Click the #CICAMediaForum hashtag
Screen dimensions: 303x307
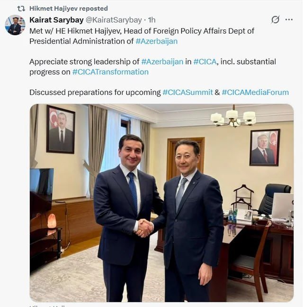click(x=255, y=92)
